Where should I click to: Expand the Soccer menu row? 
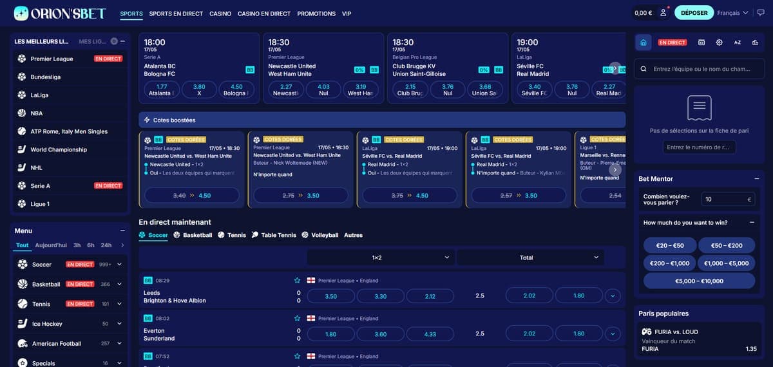[x=120, y=265]
